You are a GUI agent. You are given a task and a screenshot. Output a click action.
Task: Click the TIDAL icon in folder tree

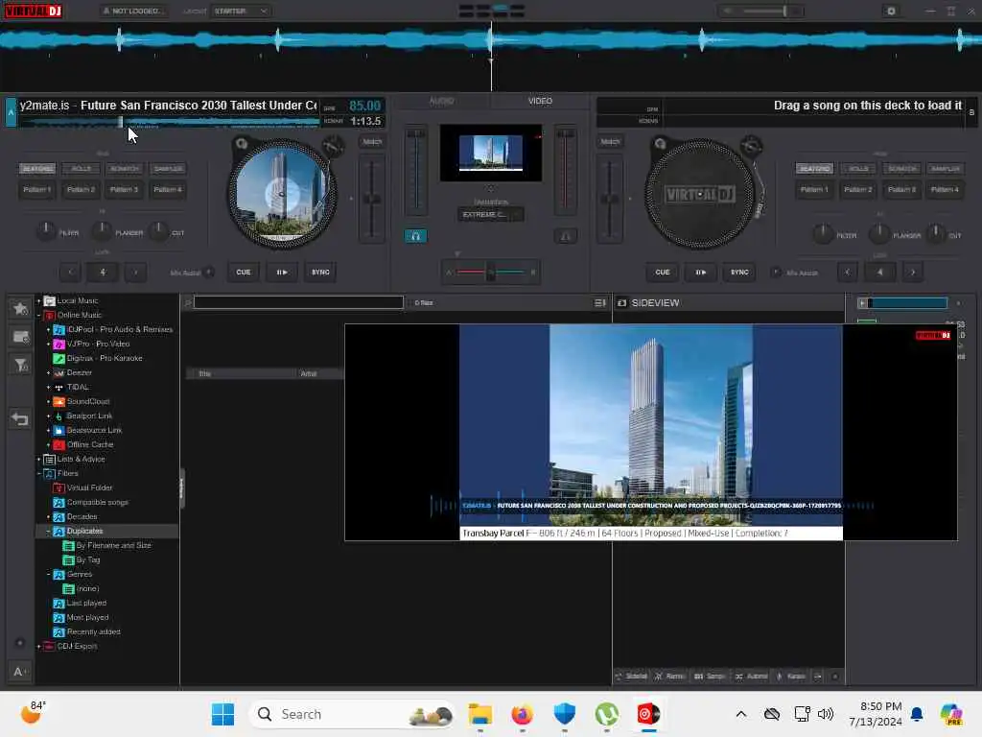[58, 388]
